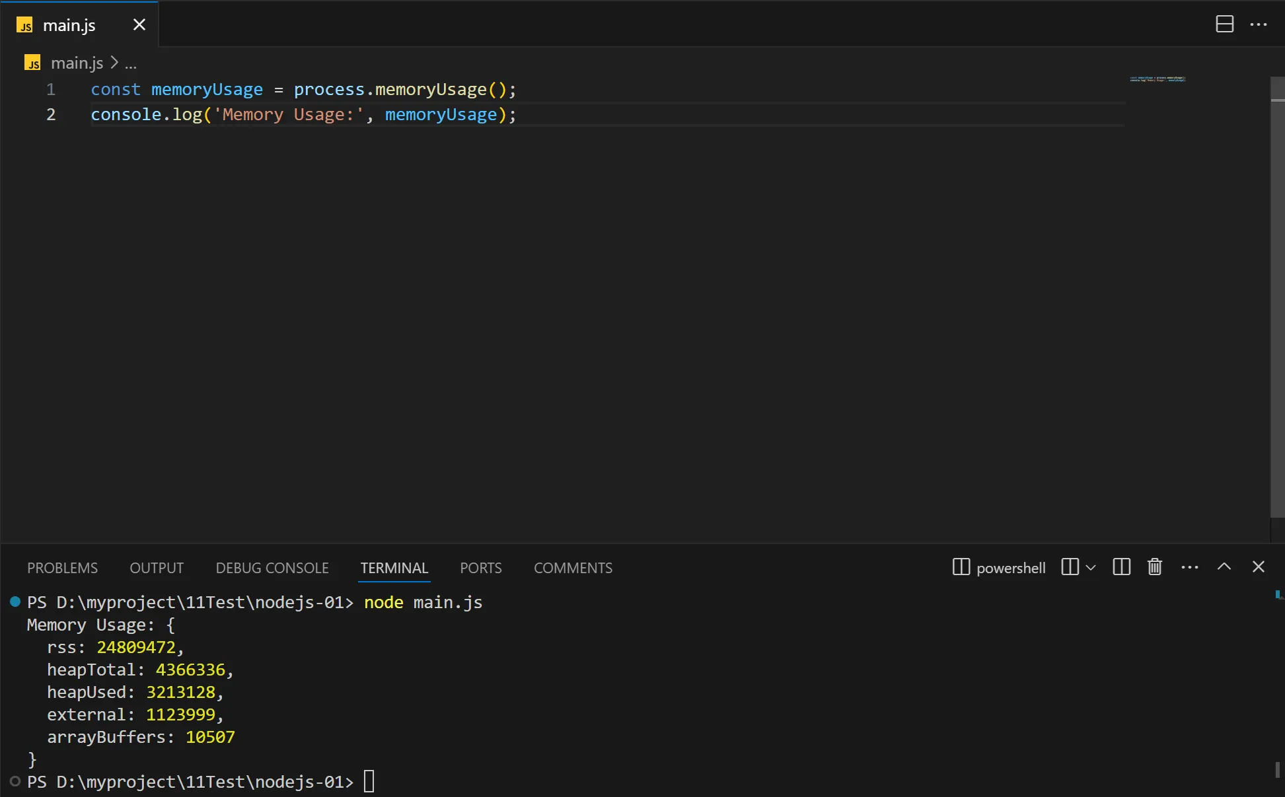
Task: Open the DEBUG CONSOLE tab
Action: point(272,568)
